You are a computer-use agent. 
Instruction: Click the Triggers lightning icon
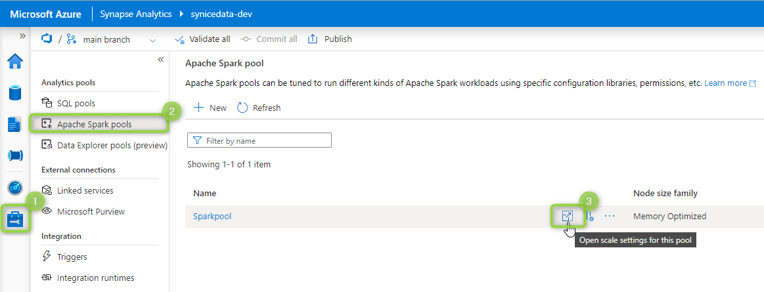47,257
